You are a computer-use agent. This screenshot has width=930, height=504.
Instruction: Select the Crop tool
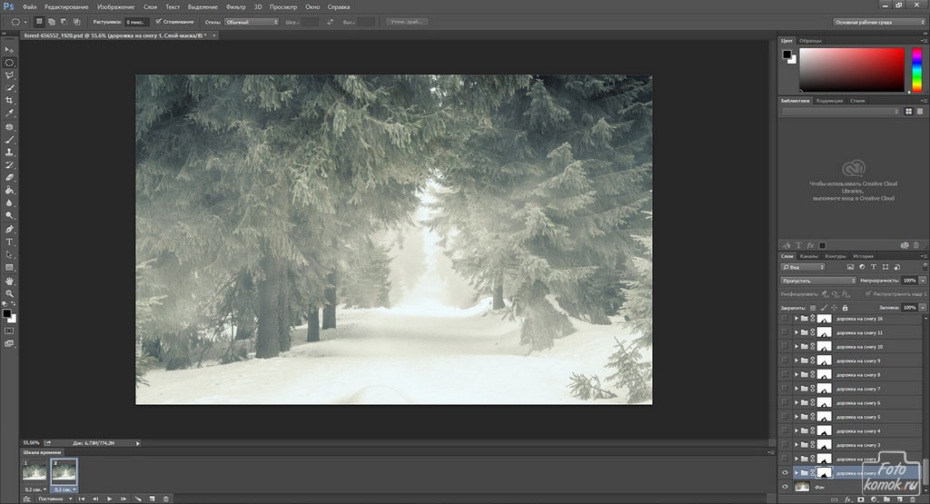[x=9, y=100]
